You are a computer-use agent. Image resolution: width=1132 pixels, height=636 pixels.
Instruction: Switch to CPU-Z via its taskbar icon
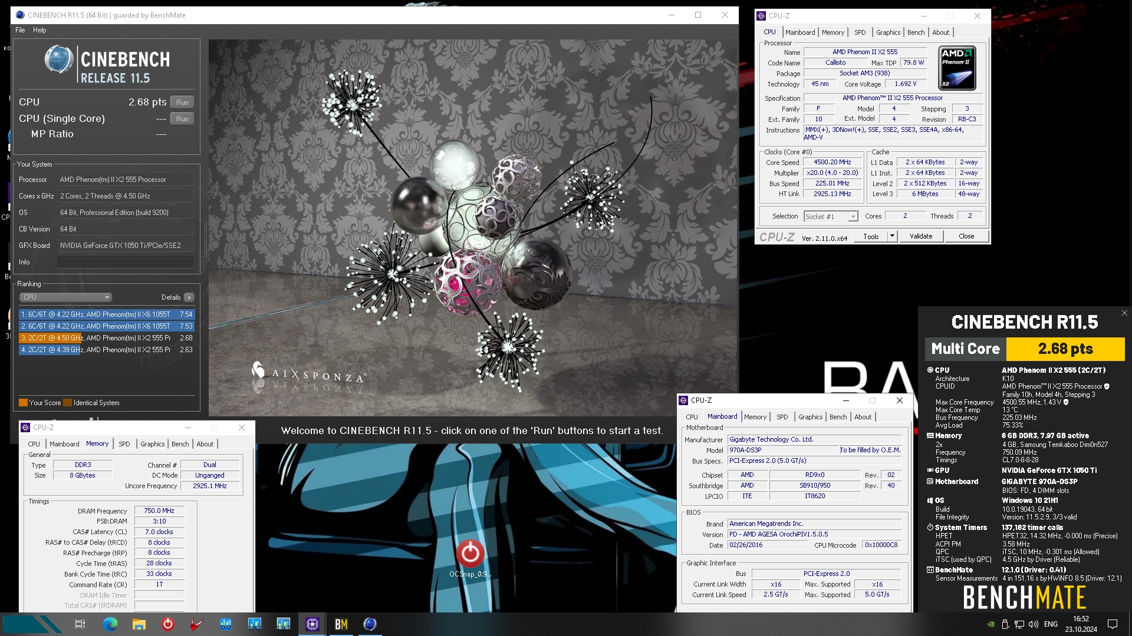[x=312, y=624]
